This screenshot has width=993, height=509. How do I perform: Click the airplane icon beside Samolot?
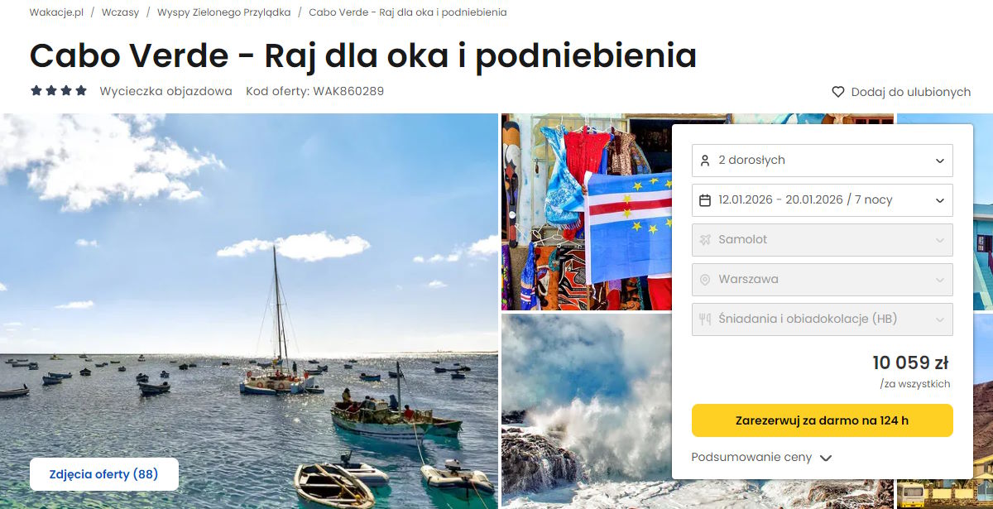click(x=705, y=240)
